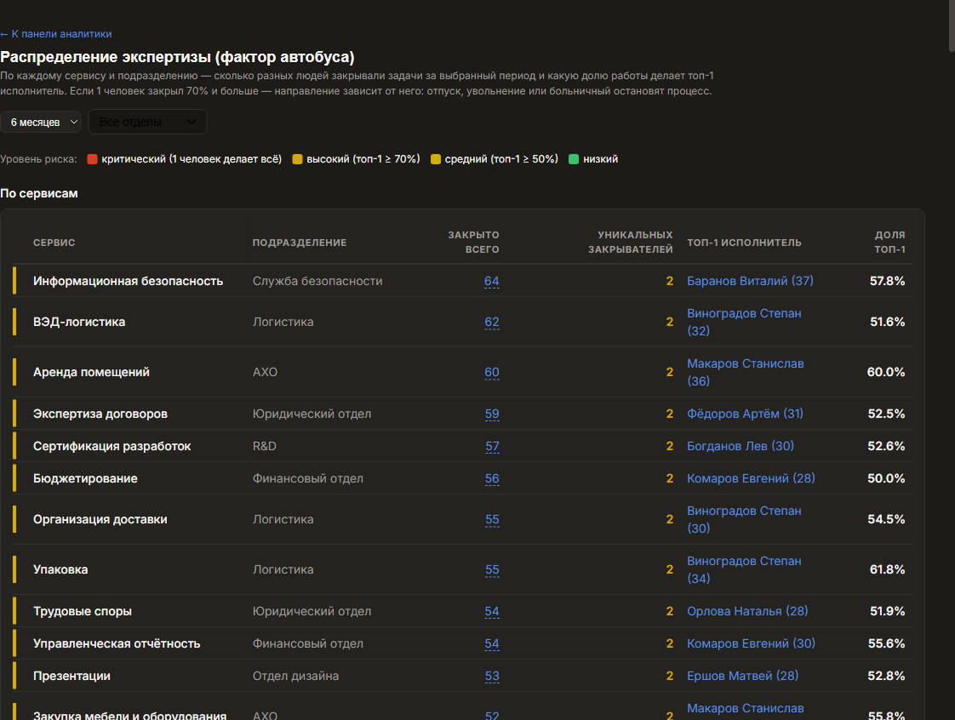955x720 pixels.
Task: Click the «Уникальных закрывателей» column header
Action: 631,242
